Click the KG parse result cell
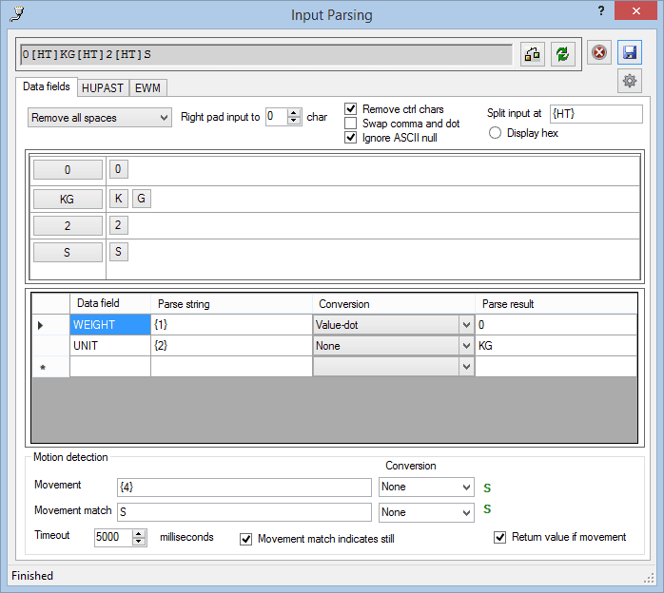This screenshot has height=593, width=664. point(556,346)
